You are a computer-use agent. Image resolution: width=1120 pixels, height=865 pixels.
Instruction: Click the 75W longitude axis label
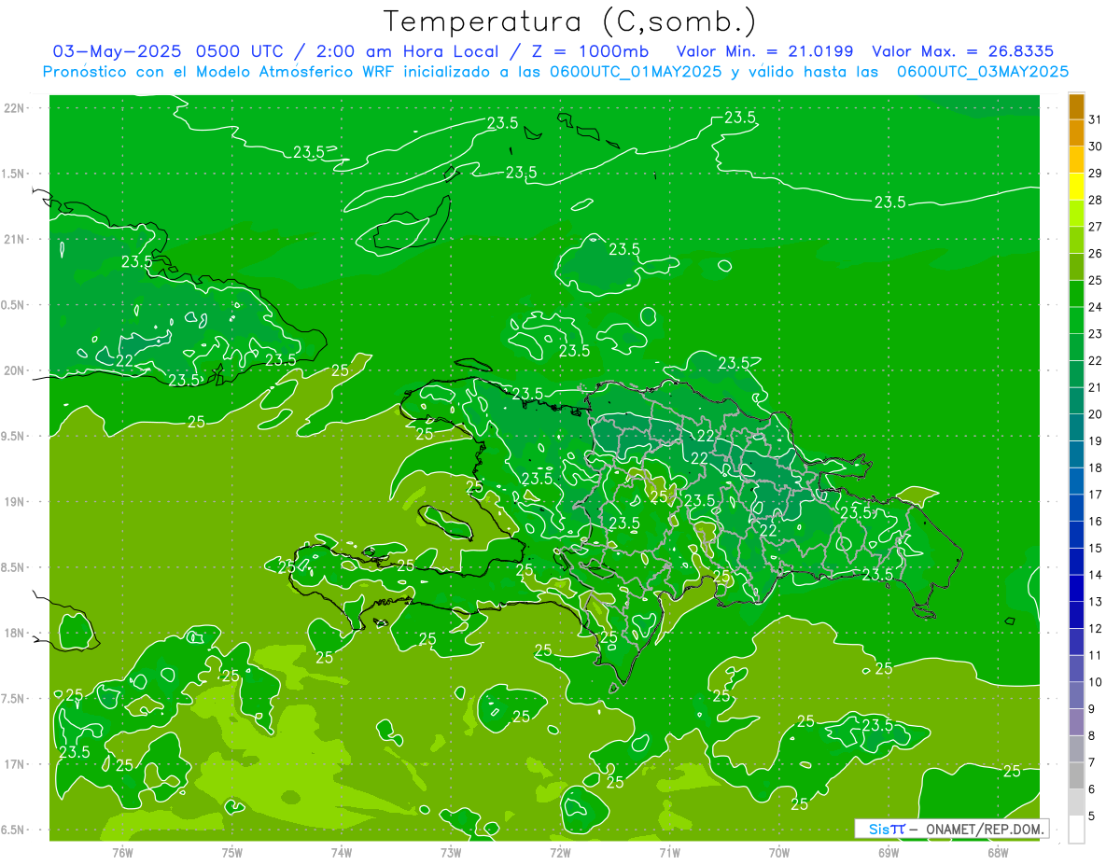coord(232,852)
